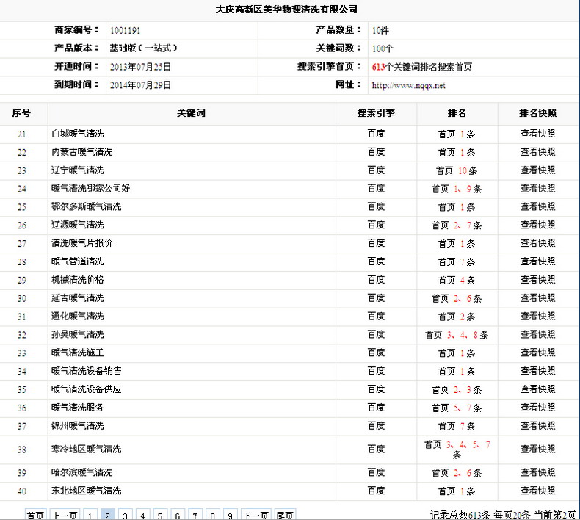Go to pagination page 3
Viewport: 580px width, 520px height.
(x=125, y=515)
